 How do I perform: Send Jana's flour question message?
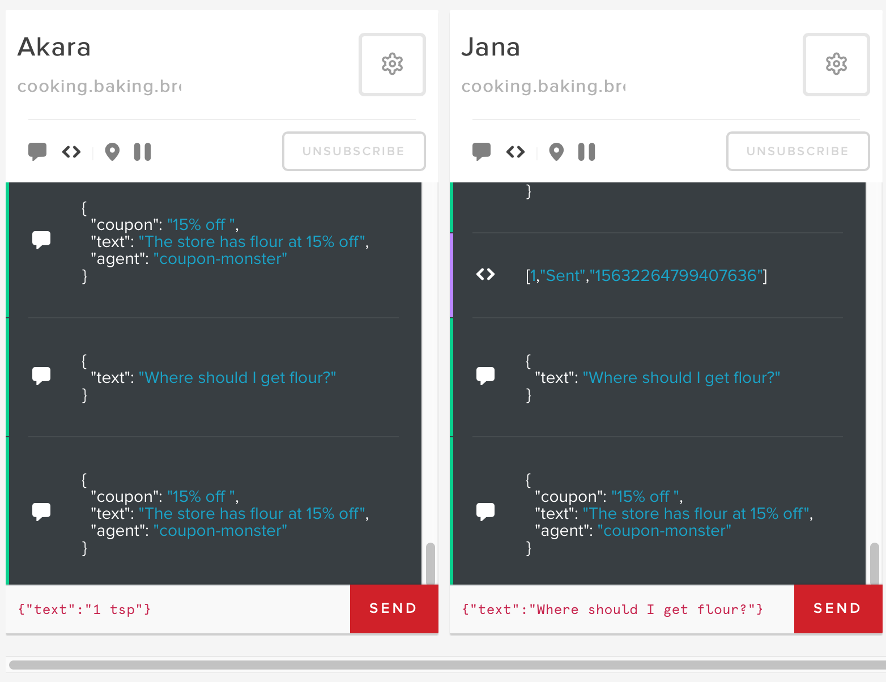click(x=838, y=609)
